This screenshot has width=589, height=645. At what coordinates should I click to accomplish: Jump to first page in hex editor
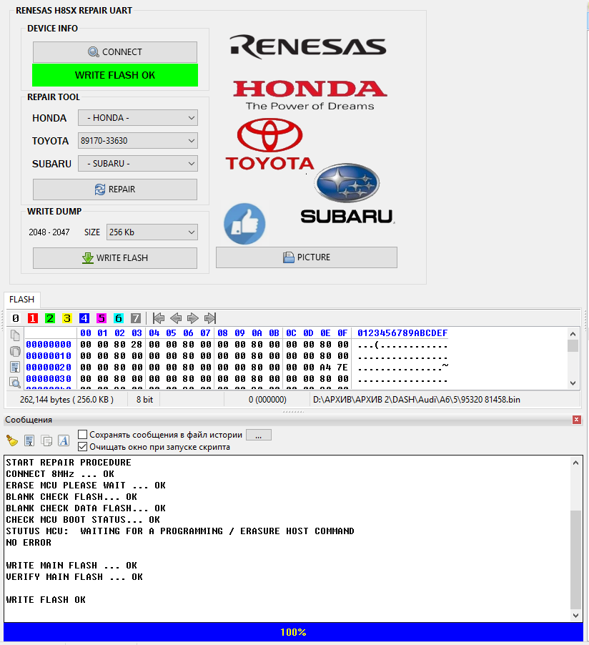(159, 318)
